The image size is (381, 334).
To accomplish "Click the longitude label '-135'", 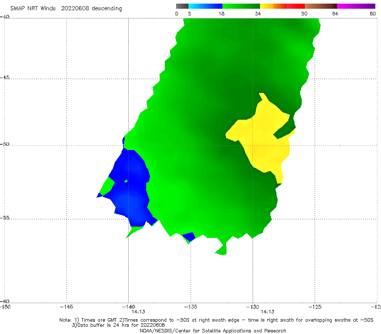I will 190,307.
